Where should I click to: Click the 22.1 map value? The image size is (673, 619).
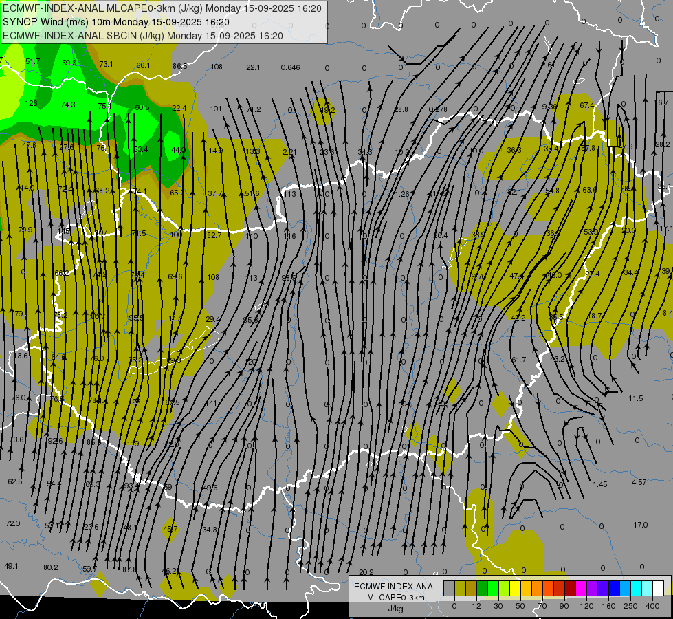(253, 67)
